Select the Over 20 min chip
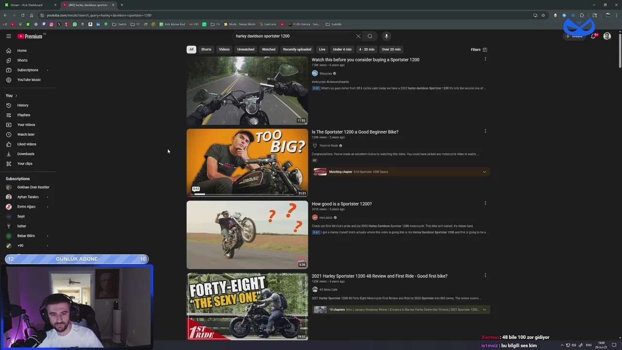 391,49
